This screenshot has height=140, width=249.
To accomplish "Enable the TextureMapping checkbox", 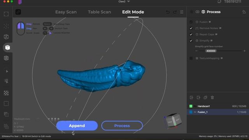I will 191,58.
